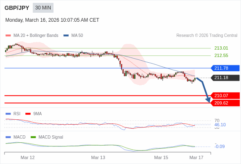Viewport: 241px width, 164px height.
Task: Click the Mar 15 date axis label
Action: pyautogui.click(x=161, y=157)
